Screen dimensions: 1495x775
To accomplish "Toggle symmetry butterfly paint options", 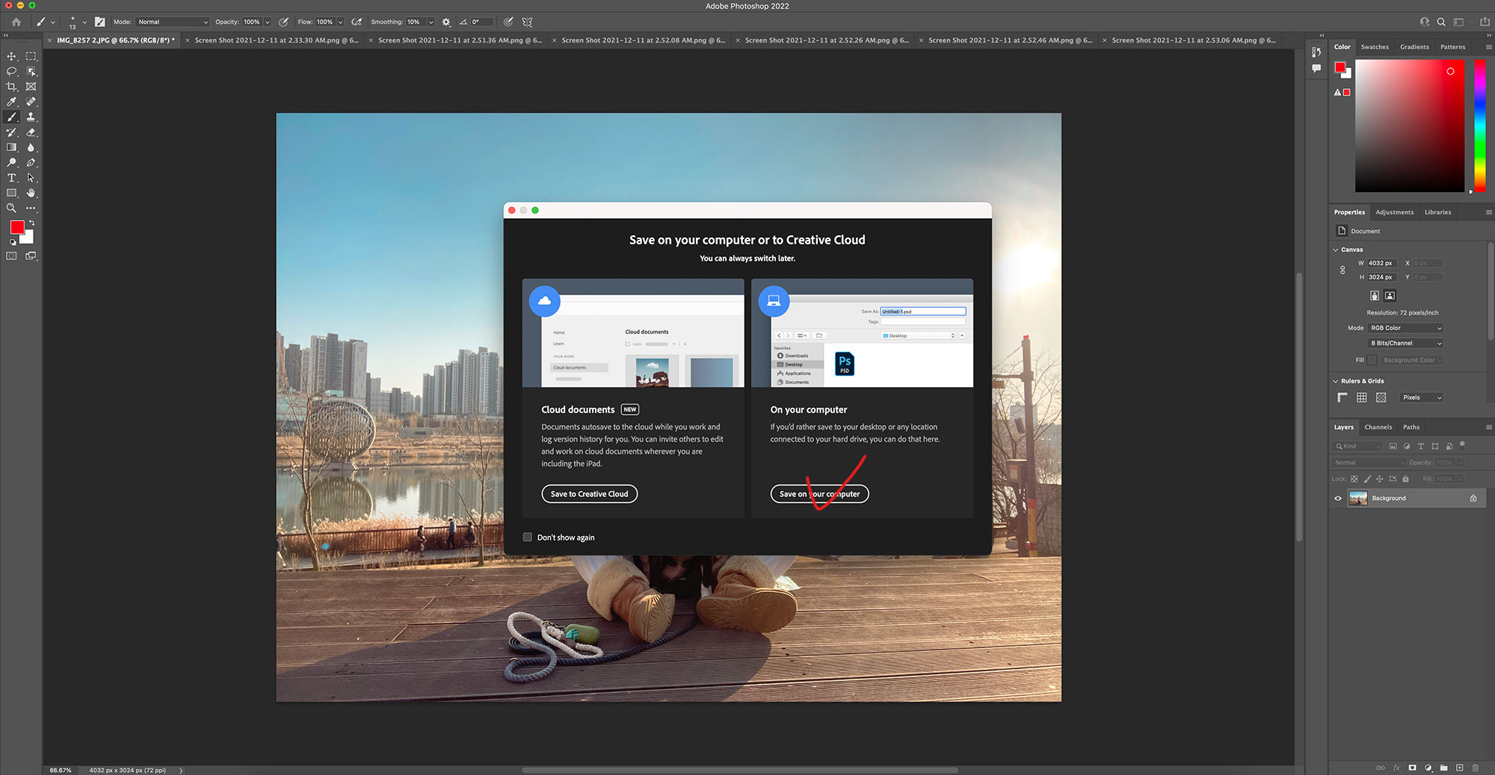I will (528, 22).
